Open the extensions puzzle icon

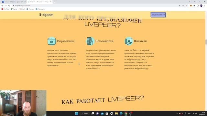[x=194, y=6]
